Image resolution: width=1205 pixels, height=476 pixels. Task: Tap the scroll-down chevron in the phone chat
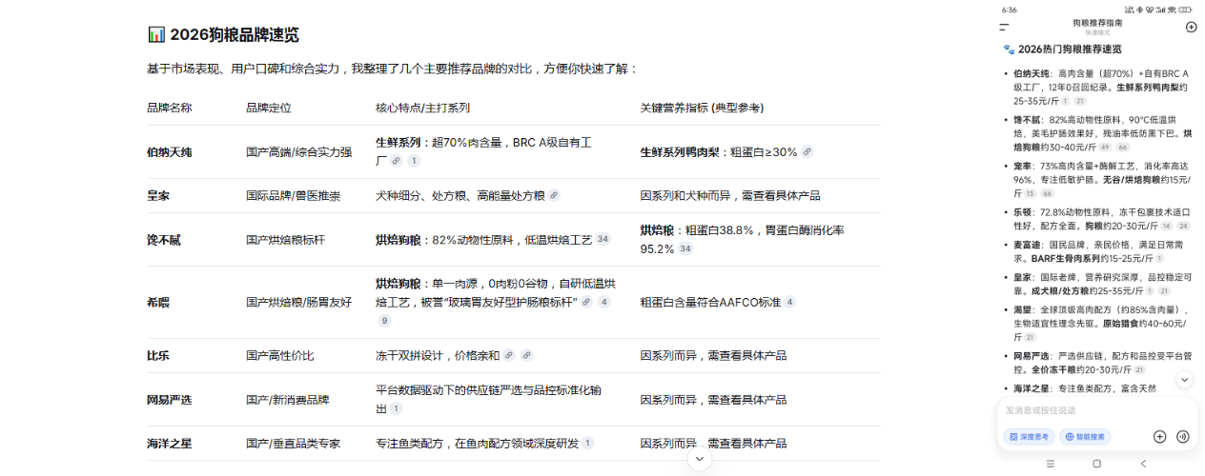tap(1185, 379)
